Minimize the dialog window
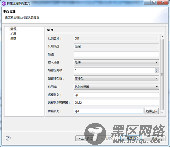 point(147,2)
